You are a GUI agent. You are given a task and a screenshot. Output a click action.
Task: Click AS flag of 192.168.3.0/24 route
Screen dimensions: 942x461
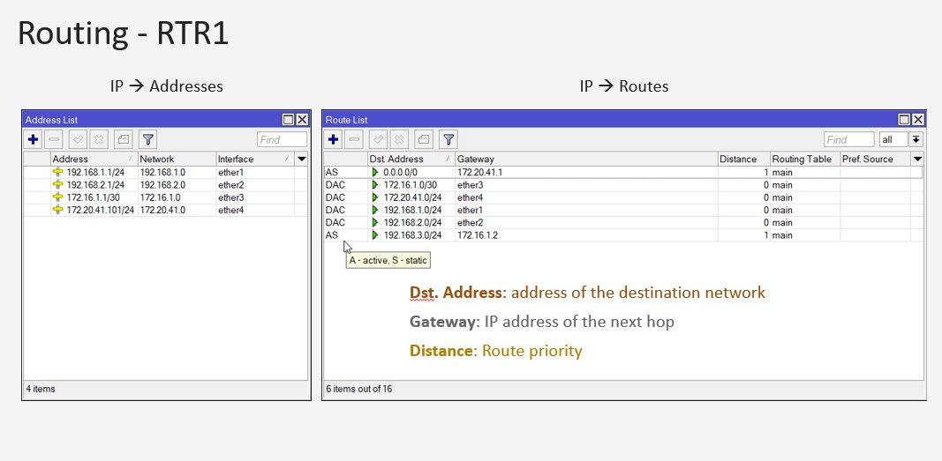[332, 235]
